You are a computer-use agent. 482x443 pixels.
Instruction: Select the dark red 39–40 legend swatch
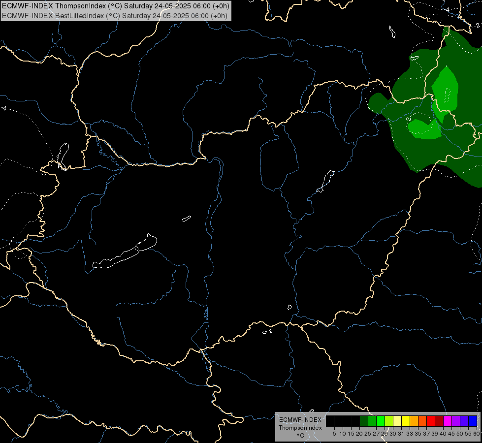439,421
